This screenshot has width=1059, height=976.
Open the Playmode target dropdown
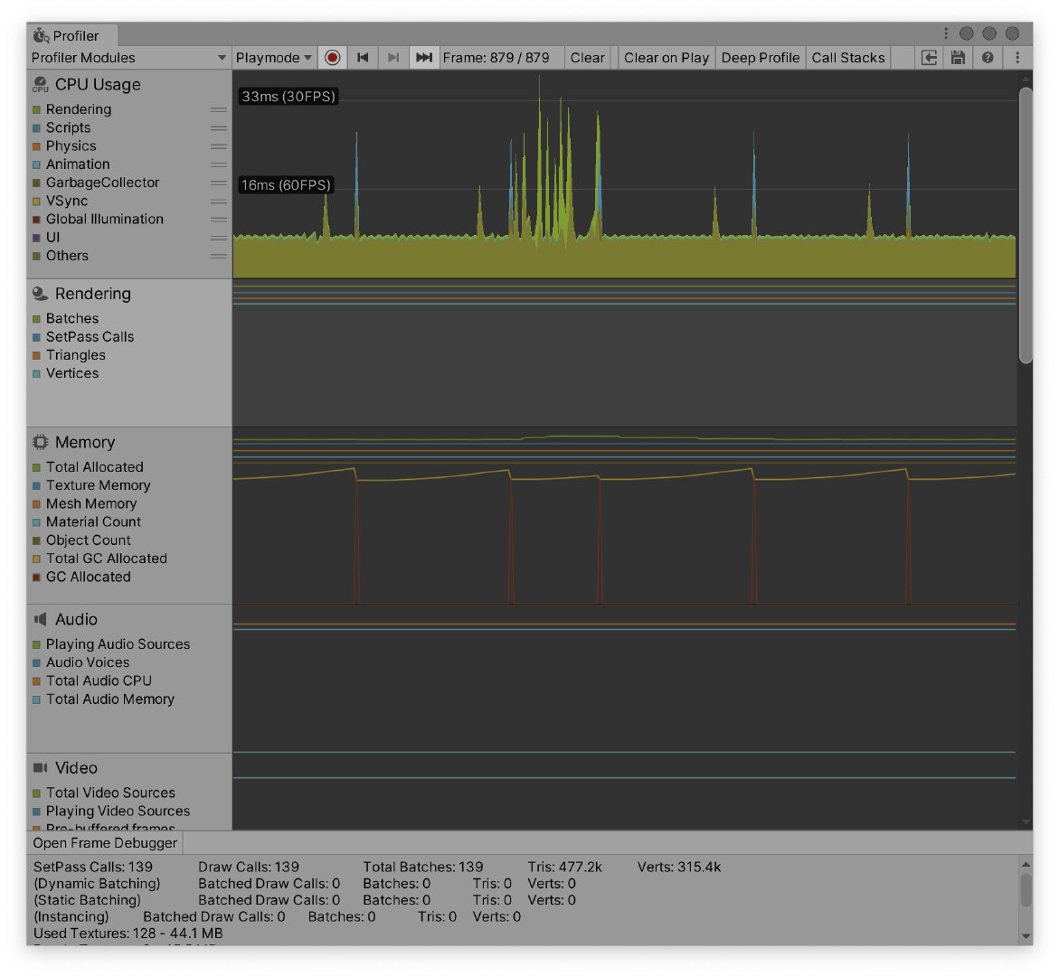[x=273, y=57]
